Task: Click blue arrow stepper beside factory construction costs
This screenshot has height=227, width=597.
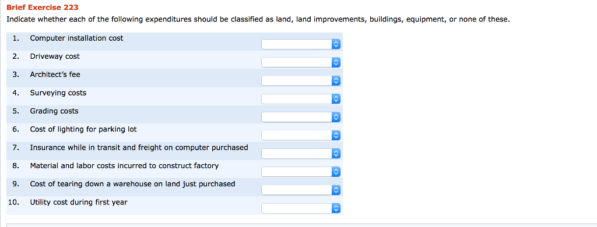Action: point(335,172)
